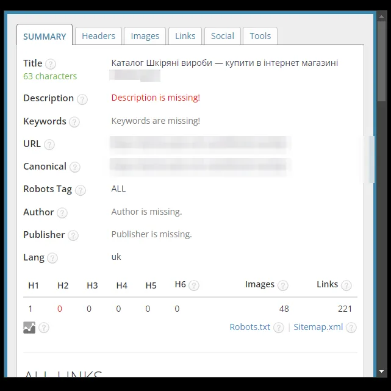Click help icon beside the chart icon
The height and width of the screenshot is (391, 391).
tap(44, 328)
